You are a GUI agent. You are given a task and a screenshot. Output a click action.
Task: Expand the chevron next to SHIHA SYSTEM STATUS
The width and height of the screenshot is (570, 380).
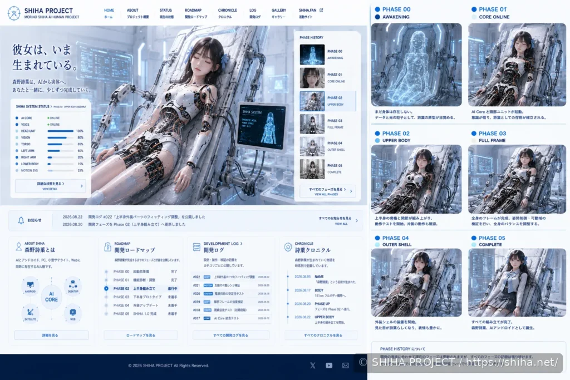(x=51, y=106)
